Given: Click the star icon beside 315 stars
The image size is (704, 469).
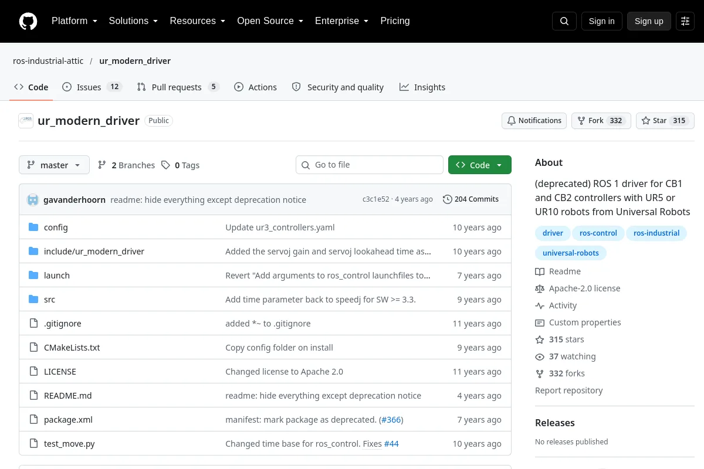Looking at the screenshot, I should pos(540,339).
